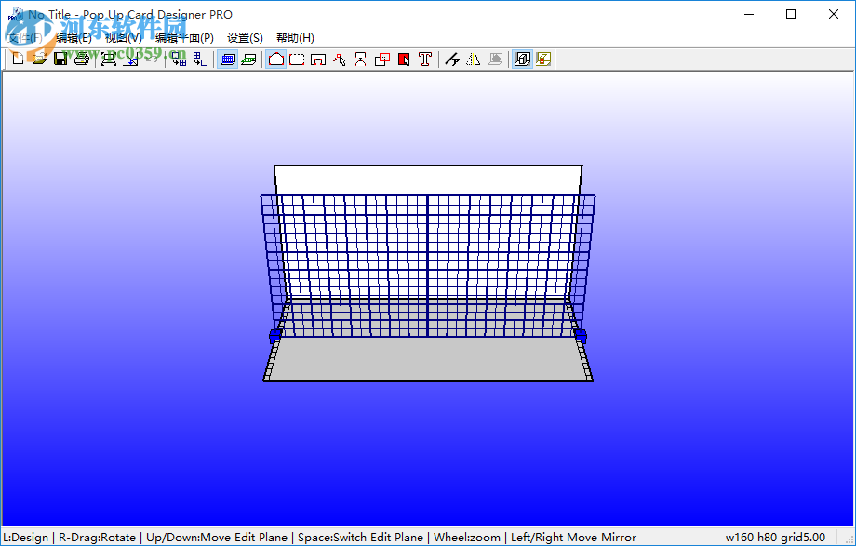Click the New file icon
This screenshot has height=546, width=856.
pos(18,59)
